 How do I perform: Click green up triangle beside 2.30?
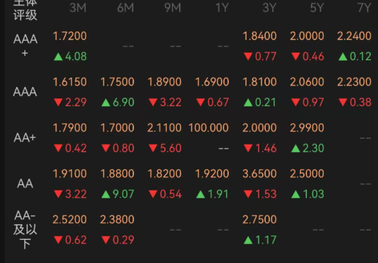296,149
